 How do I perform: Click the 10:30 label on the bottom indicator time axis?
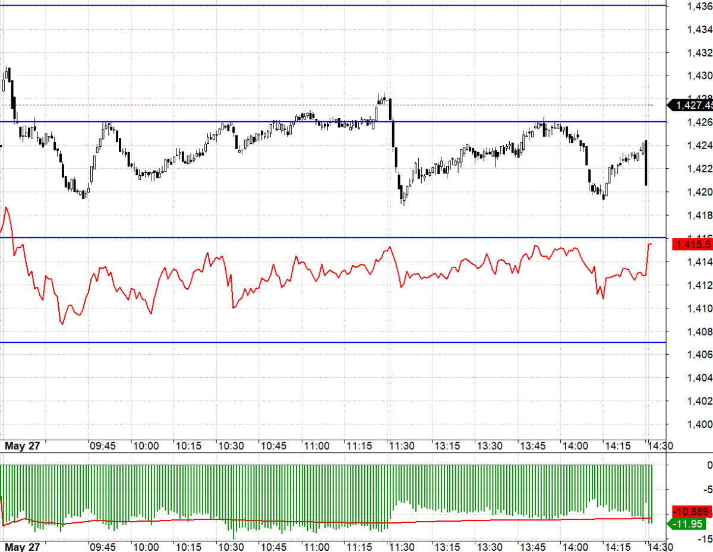pyautogui.click(x=231, y=547)
